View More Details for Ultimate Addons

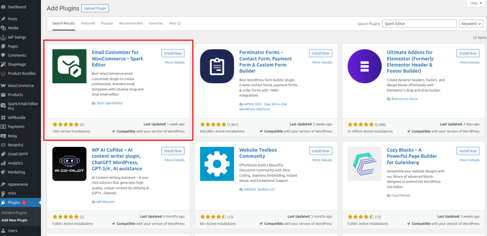coord(469,62)
